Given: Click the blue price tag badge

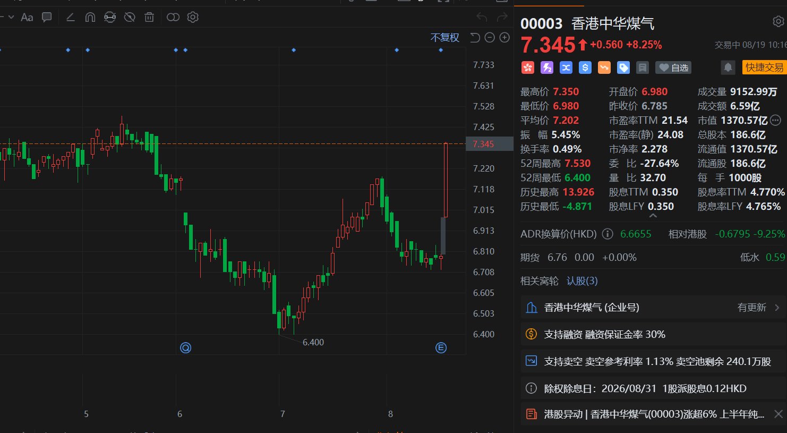Looking at the screenshot, I should point(623,67).
